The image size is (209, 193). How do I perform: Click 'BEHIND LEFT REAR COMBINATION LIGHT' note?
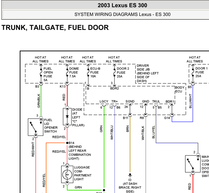coord(80,152)
